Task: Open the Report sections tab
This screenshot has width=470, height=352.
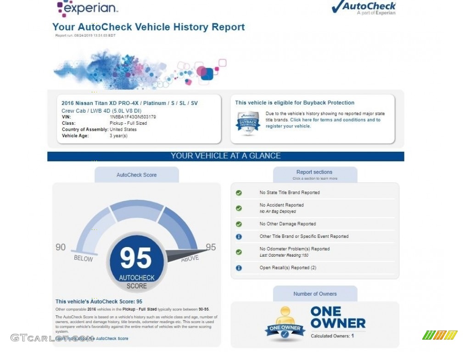Action: tap(314, 175)
